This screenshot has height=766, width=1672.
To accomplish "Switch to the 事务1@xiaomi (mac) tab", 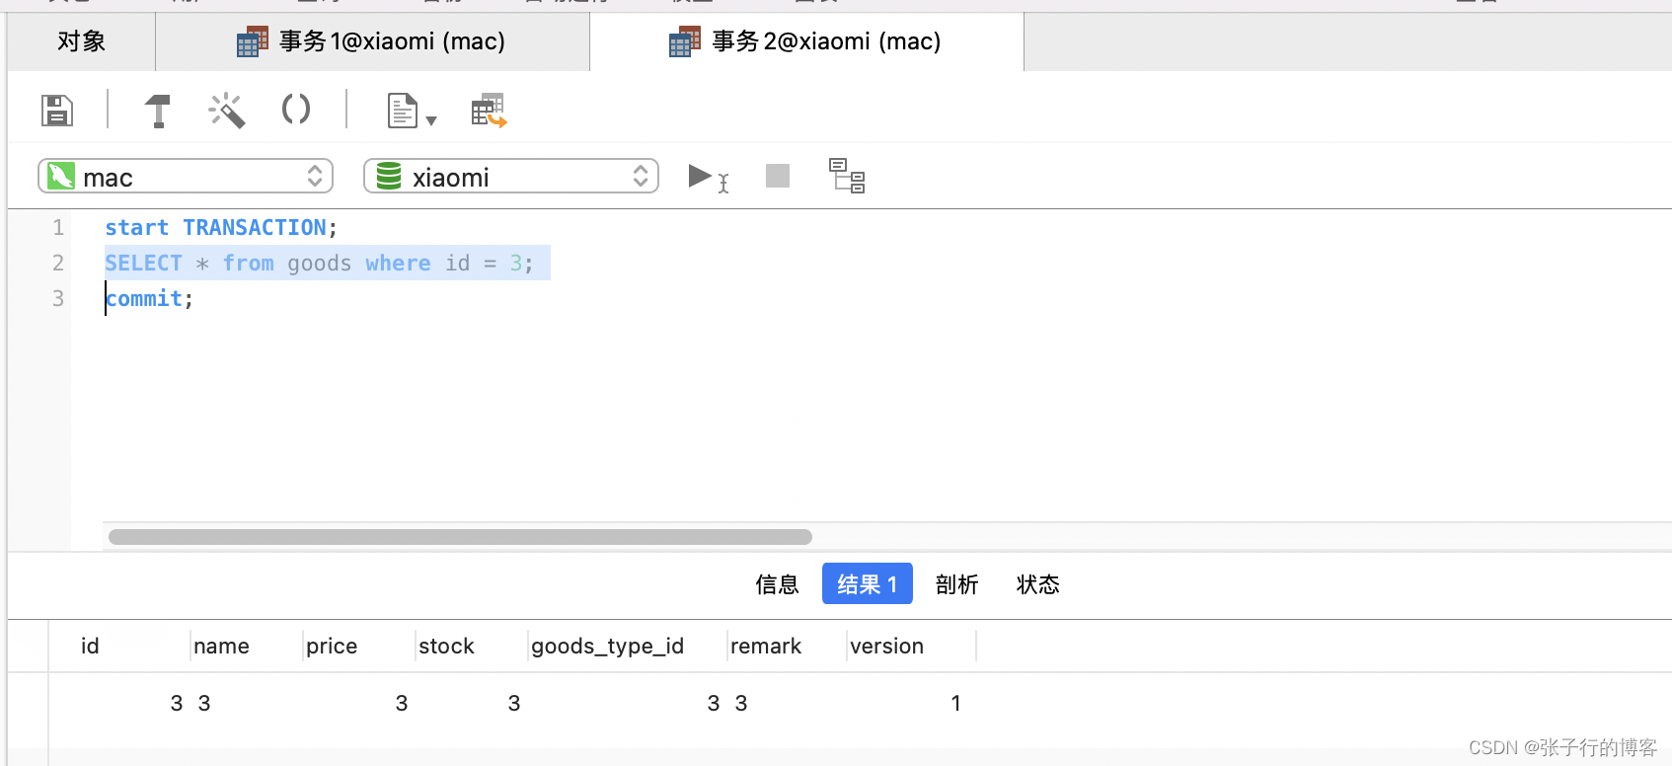I will coord(373,41).
